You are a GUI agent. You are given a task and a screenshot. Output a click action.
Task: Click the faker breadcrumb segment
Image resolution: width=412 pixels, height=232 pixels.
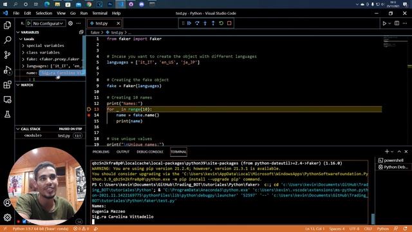(95, 33)
